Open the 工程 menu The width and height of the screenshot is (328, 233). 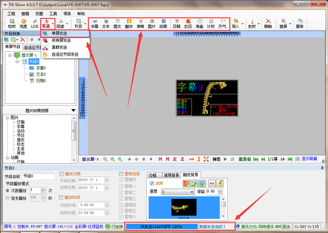[11, 13]
